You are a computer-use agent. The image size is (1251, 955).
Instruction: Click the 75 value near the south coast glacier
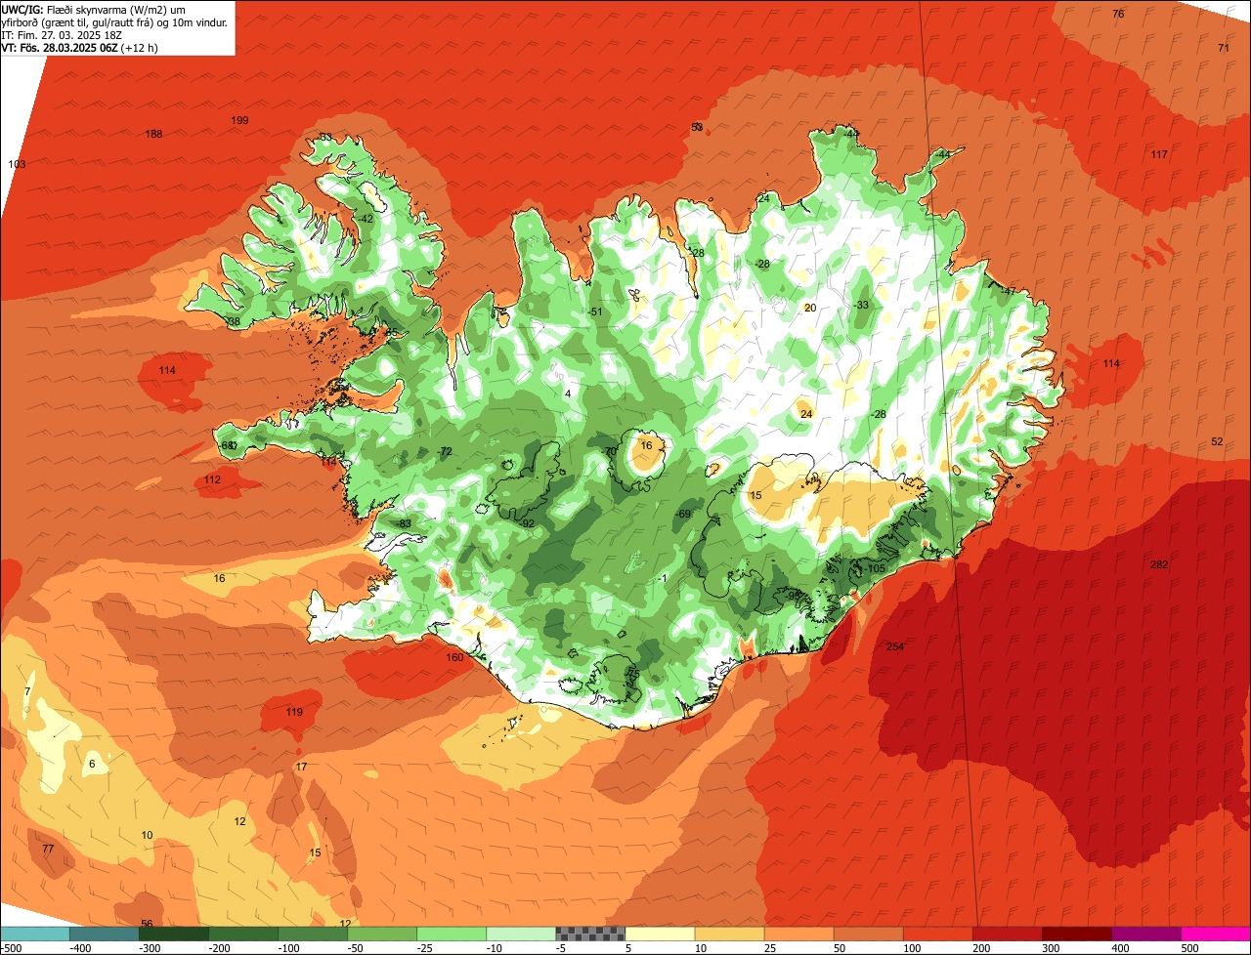click(x=633, y=674)
